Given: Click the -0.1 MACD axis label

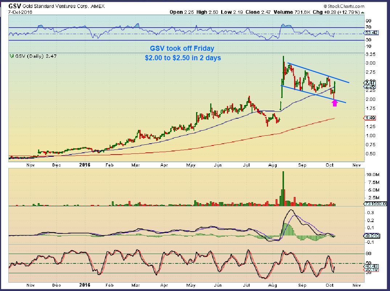Looking at the screenshot, I should pos(370,242).
